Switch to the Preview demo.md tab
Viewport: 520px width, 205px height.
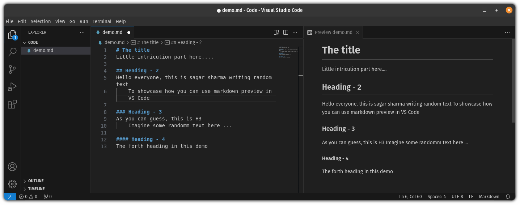(x=333, y=33)
